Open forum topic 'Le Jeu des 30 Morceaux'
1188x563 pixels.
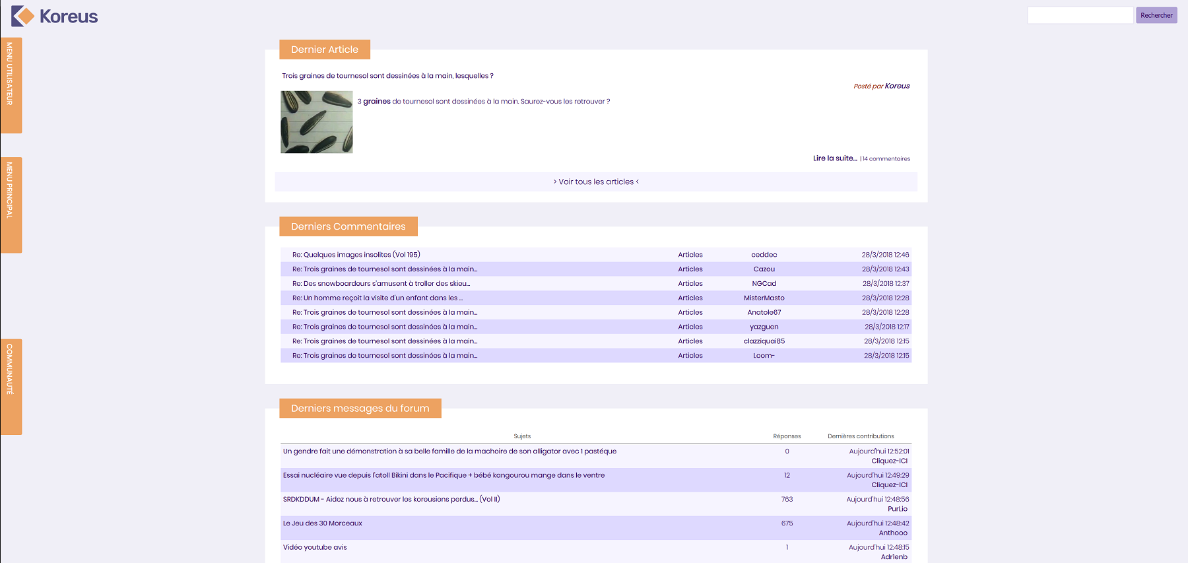point(323,523)
